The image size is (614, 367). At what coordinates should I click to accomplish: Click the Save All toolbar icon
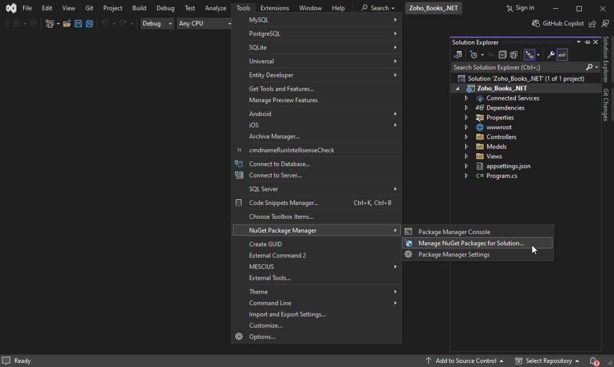pyautogui.click(x=89, y=24)
